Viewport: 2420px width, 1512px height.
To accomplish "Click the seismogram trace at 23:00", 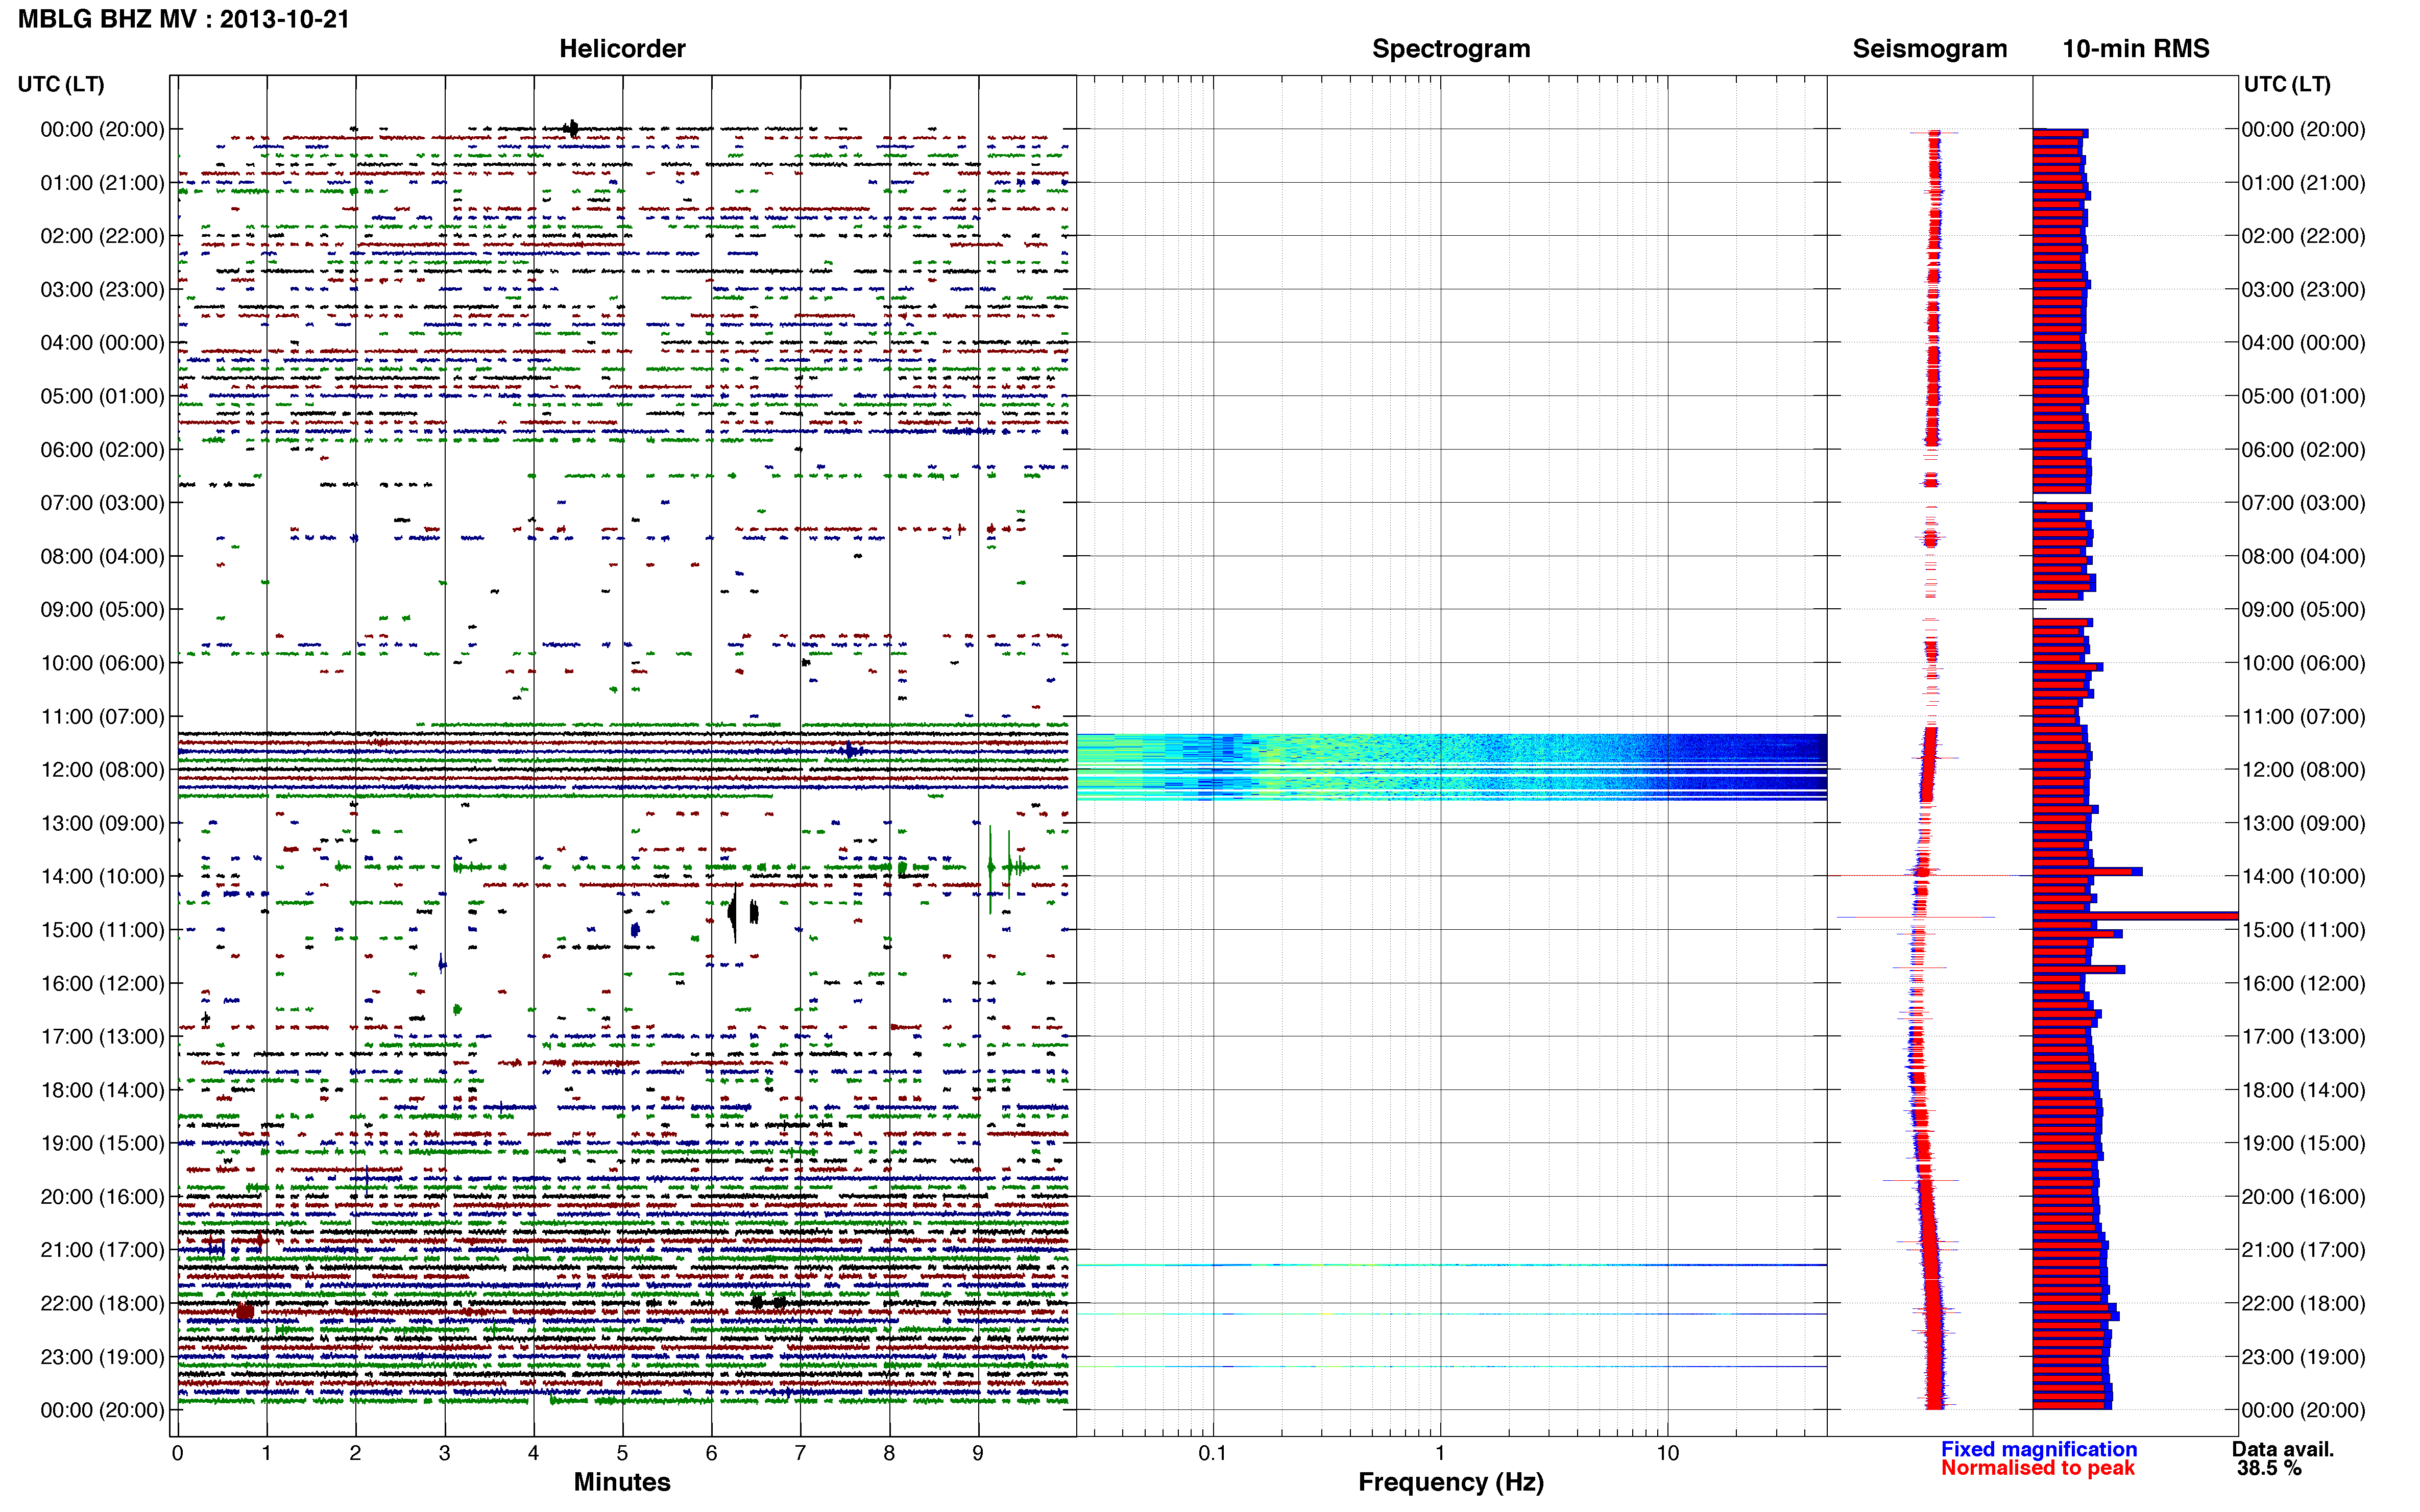I will 1934,1356.
